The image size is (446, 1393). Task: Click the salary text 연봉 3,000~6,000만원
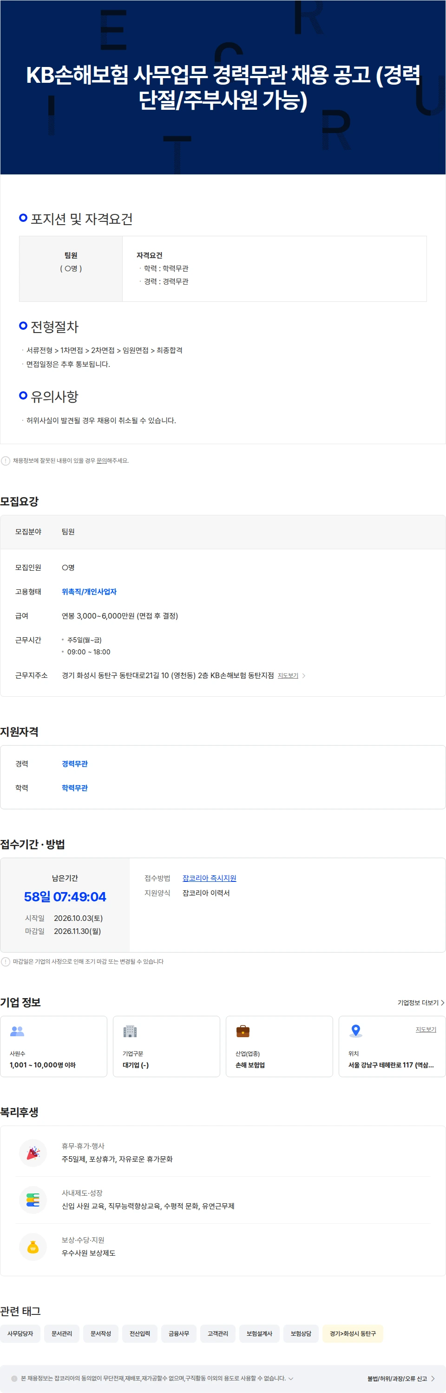120,616
